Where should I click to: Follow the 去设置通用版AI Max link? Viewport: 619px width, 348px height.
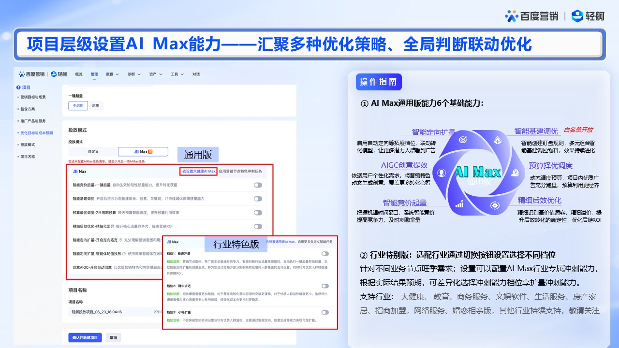click(281, 242)
